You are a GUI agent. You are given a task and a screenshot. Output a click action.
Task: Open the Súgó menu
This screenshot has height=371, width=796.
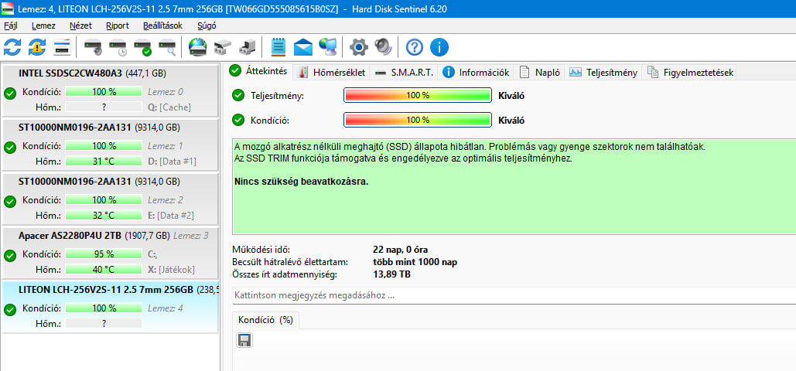pyautogui.click(x=207, y=26)
